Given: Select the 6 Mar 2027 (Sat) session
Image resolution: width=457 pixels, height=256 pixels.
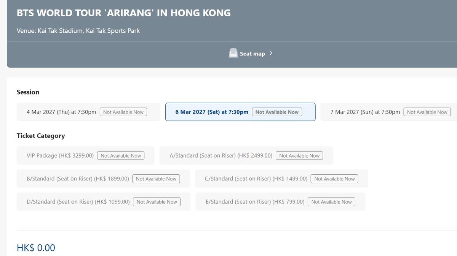Looking at the screenshot, I should pos(240,112).
